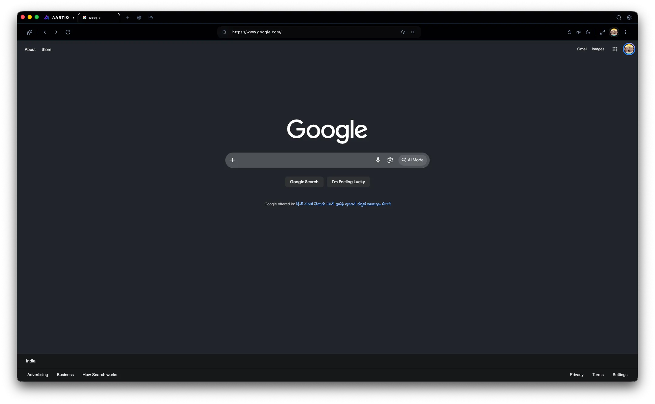Image resolution: width=655 pixels, height=404 pixels.
Task: Open the Images link in the top bar
Action: [x=598, y=49]
